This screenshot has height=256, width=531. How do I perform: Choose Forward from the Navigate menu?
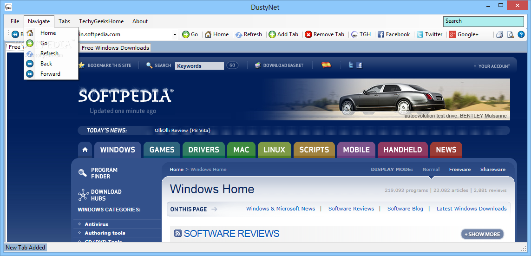[x=51, y=74]
